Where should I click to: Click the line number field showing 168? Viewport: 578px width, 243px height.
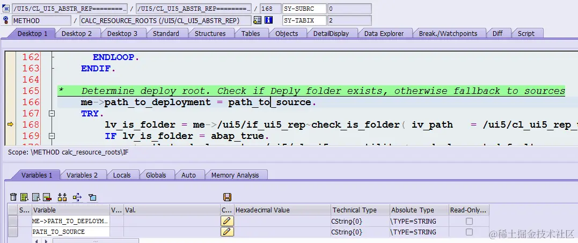(x=270, y=9)
